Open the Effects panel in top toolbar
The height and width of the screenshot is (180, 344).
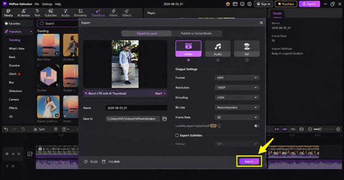click(x=126, y=13)
